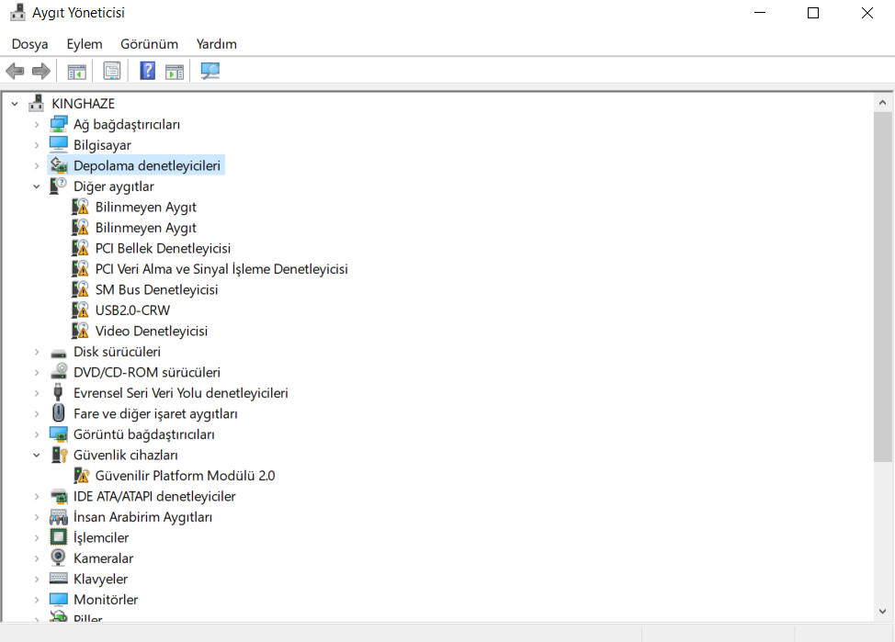Minimize the Aygıt Yöneticisi window
The image size is (895, 642).
pos(760,13)
